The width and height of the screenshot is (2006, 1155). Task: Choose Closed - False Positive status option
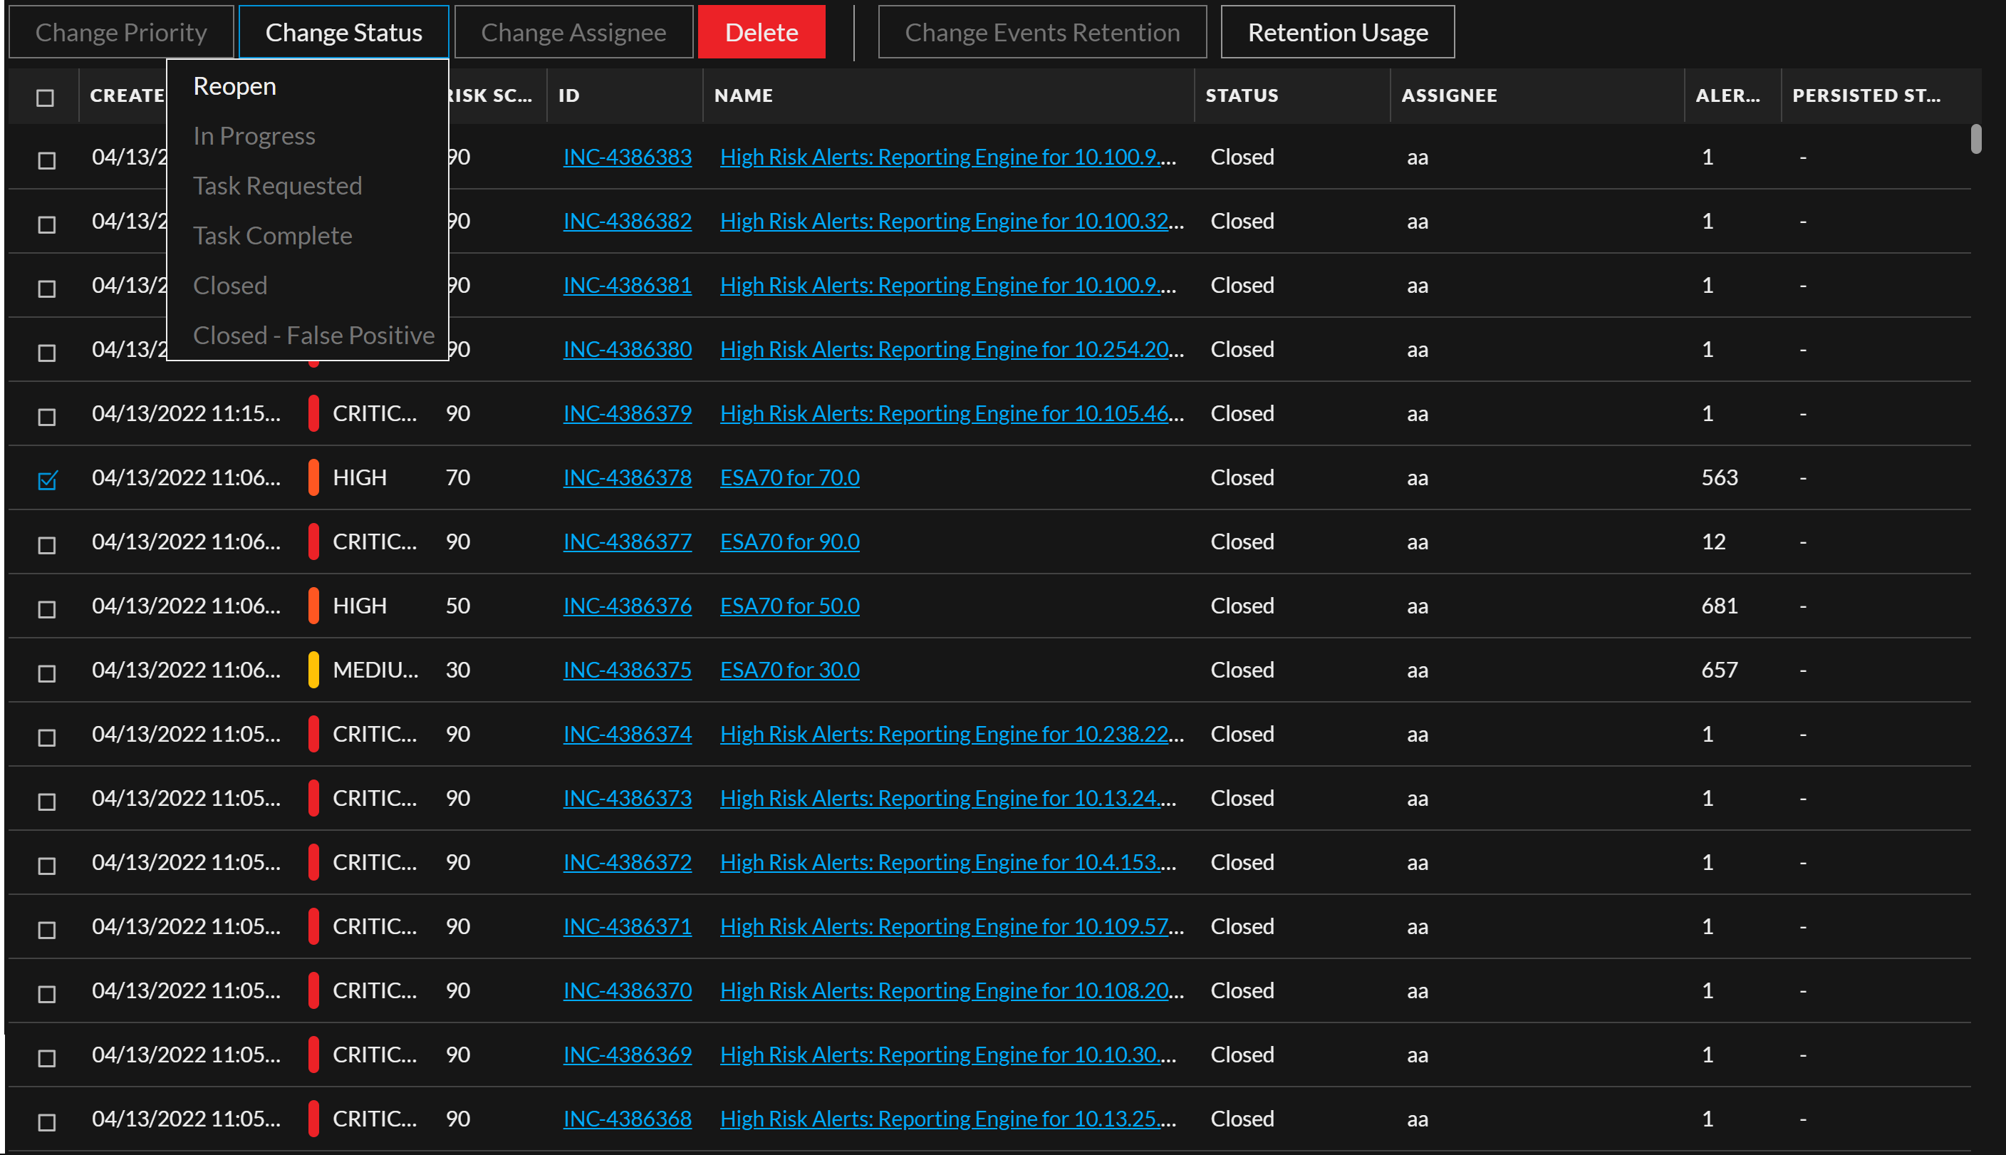tap(313, 335)
